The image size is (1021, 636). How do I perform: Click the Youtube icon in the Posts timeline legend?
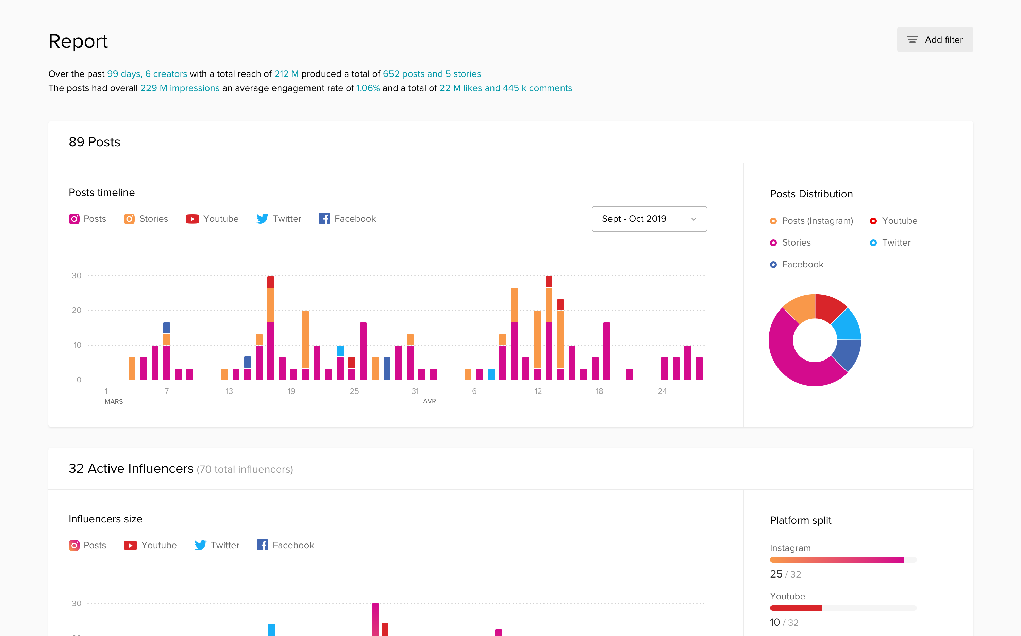pyautogui.click(x=192, y=219)
